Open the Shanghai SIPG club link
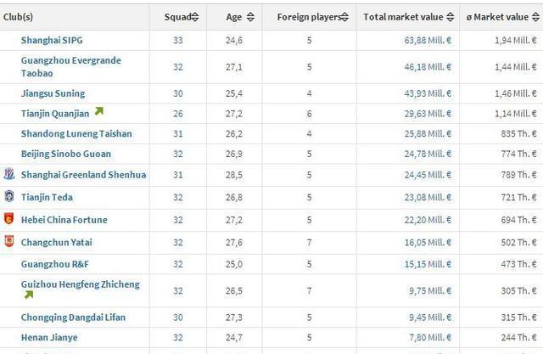543x354 pixels. pyautogui.click(x=52, y=40)
